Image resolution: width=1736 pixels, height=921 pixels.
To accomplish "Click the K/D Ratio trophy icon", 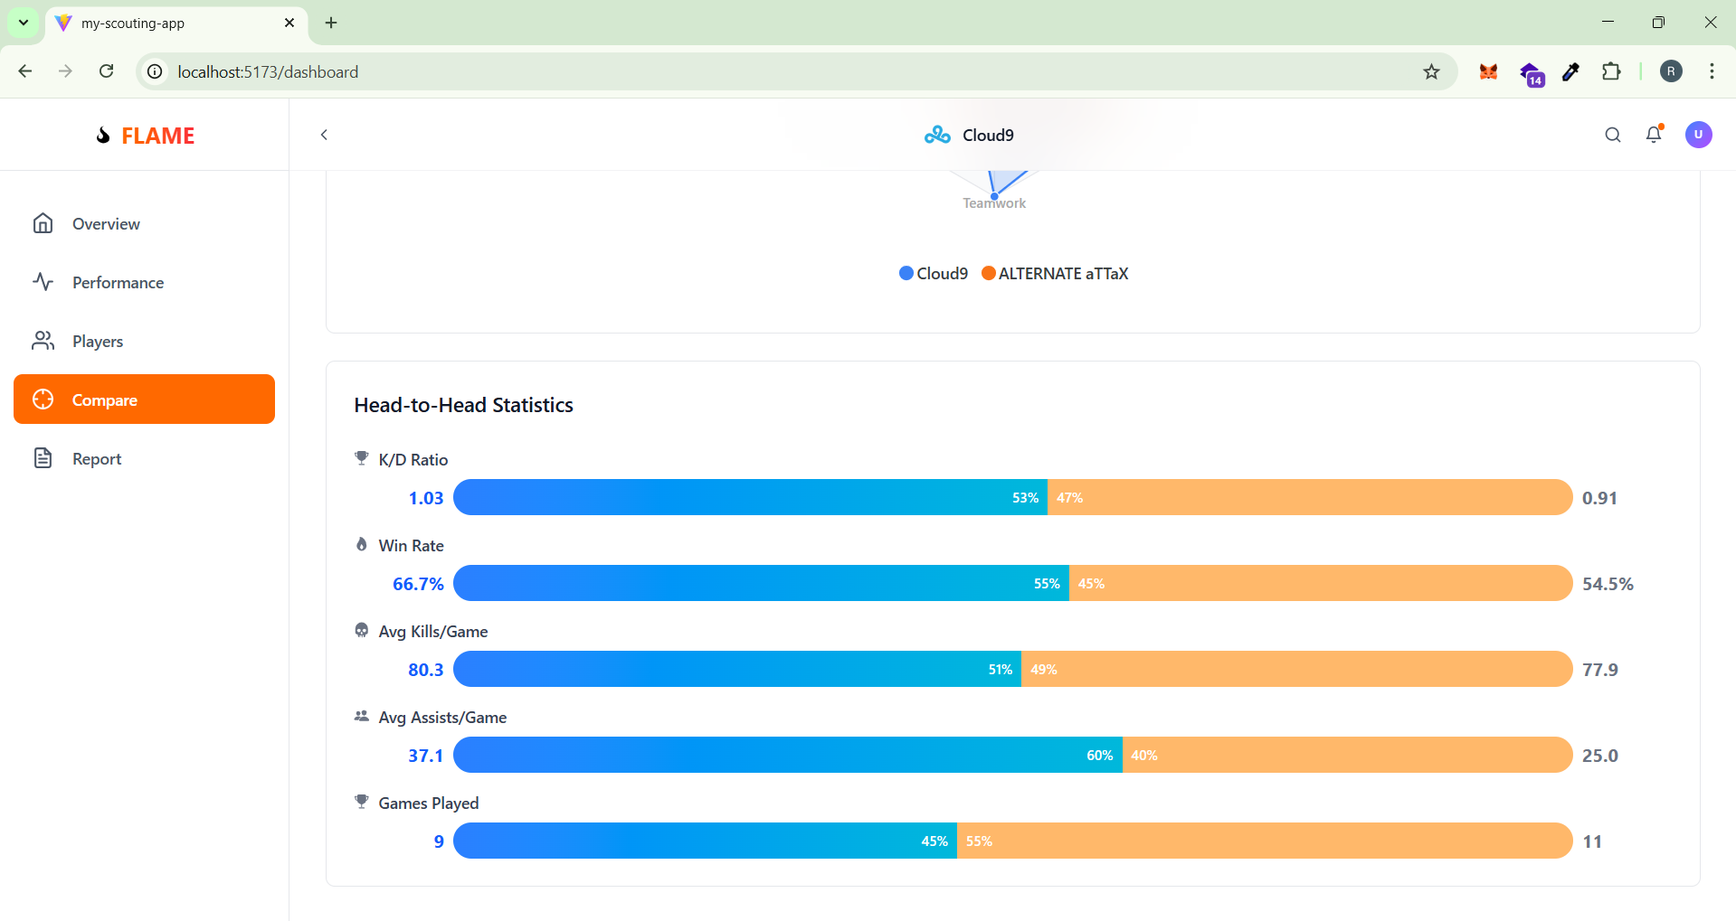I will (362, 458).
